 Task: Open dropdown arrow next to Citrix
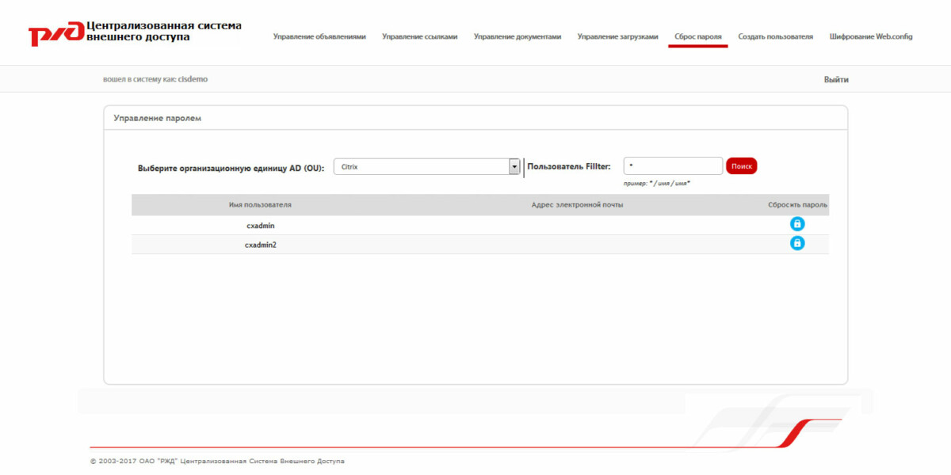(x=513, y=166)
